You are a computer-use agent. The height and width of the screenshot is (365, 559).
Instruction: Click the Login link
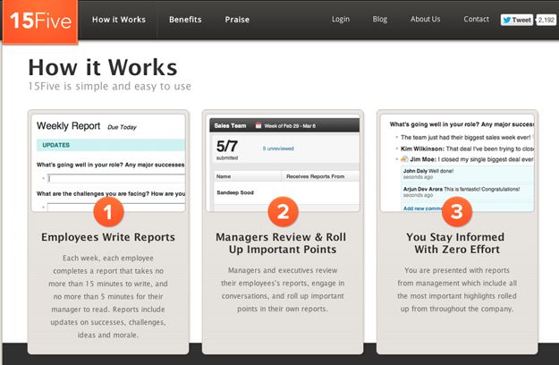(x=341, y=20)
